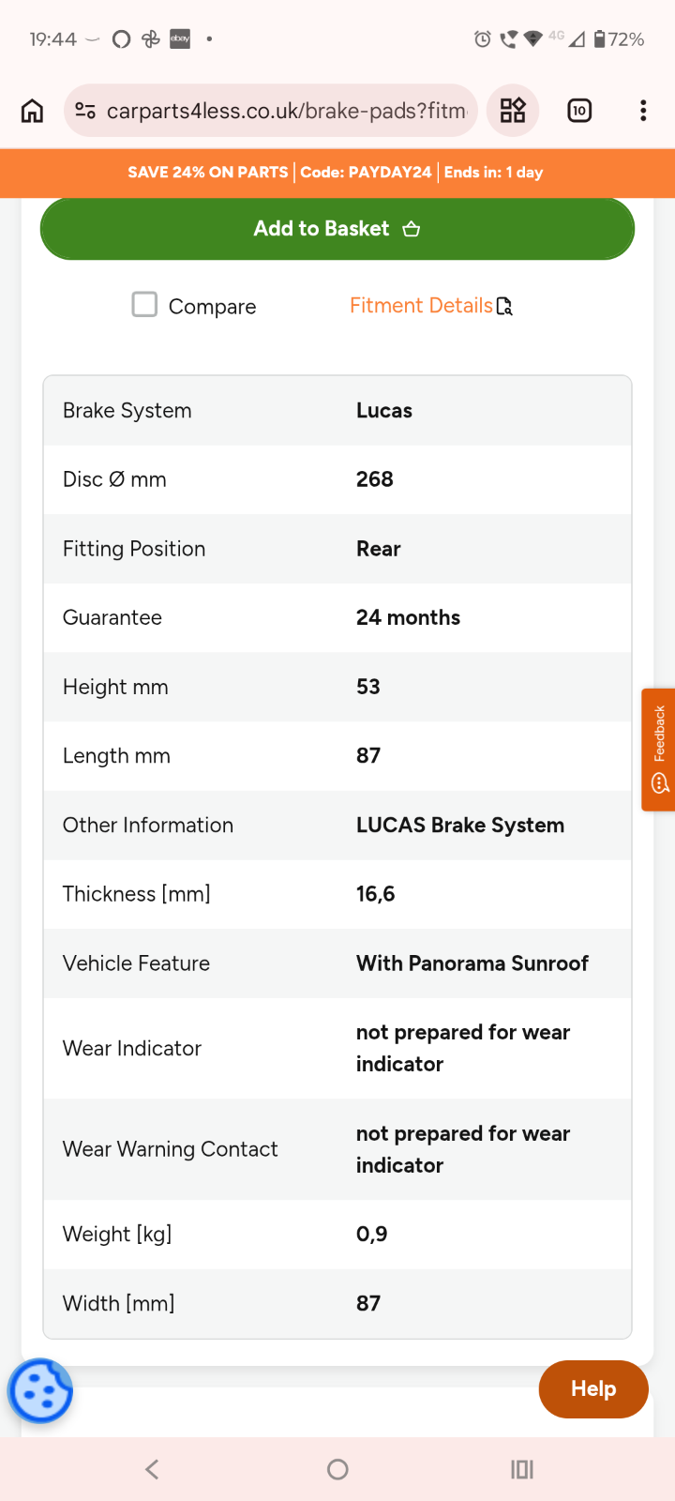Viewport: 675px width, 1501px height.
Task: Tap the browser home icon
Action: tap(32, 111)
